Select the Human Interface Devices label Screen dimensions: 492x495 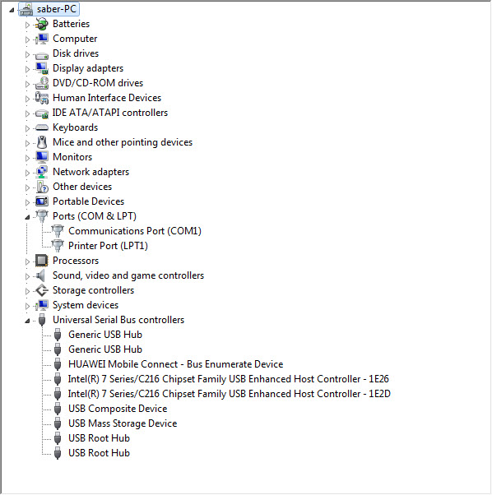(x=107, y=98)
